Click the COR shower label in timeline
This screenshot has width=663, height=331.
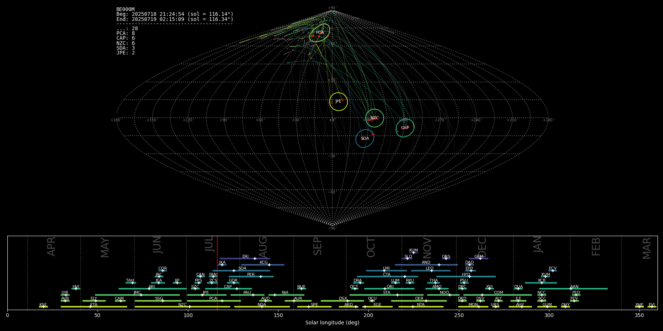[x=163, y=268]
